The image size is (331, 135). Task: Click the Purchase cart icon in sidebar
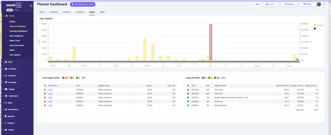(x=6, y=82)
